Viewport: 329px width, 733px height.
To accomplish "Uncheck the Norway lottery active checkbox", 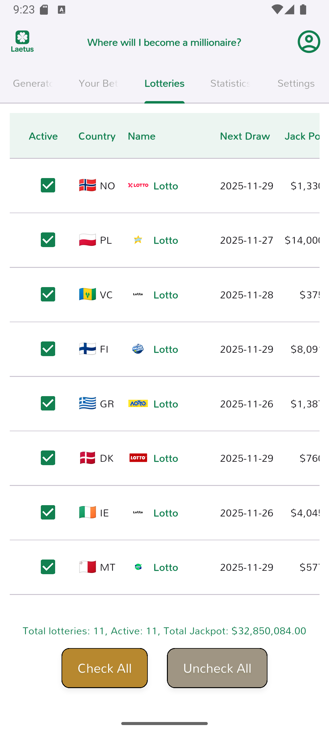I will 48,185.
